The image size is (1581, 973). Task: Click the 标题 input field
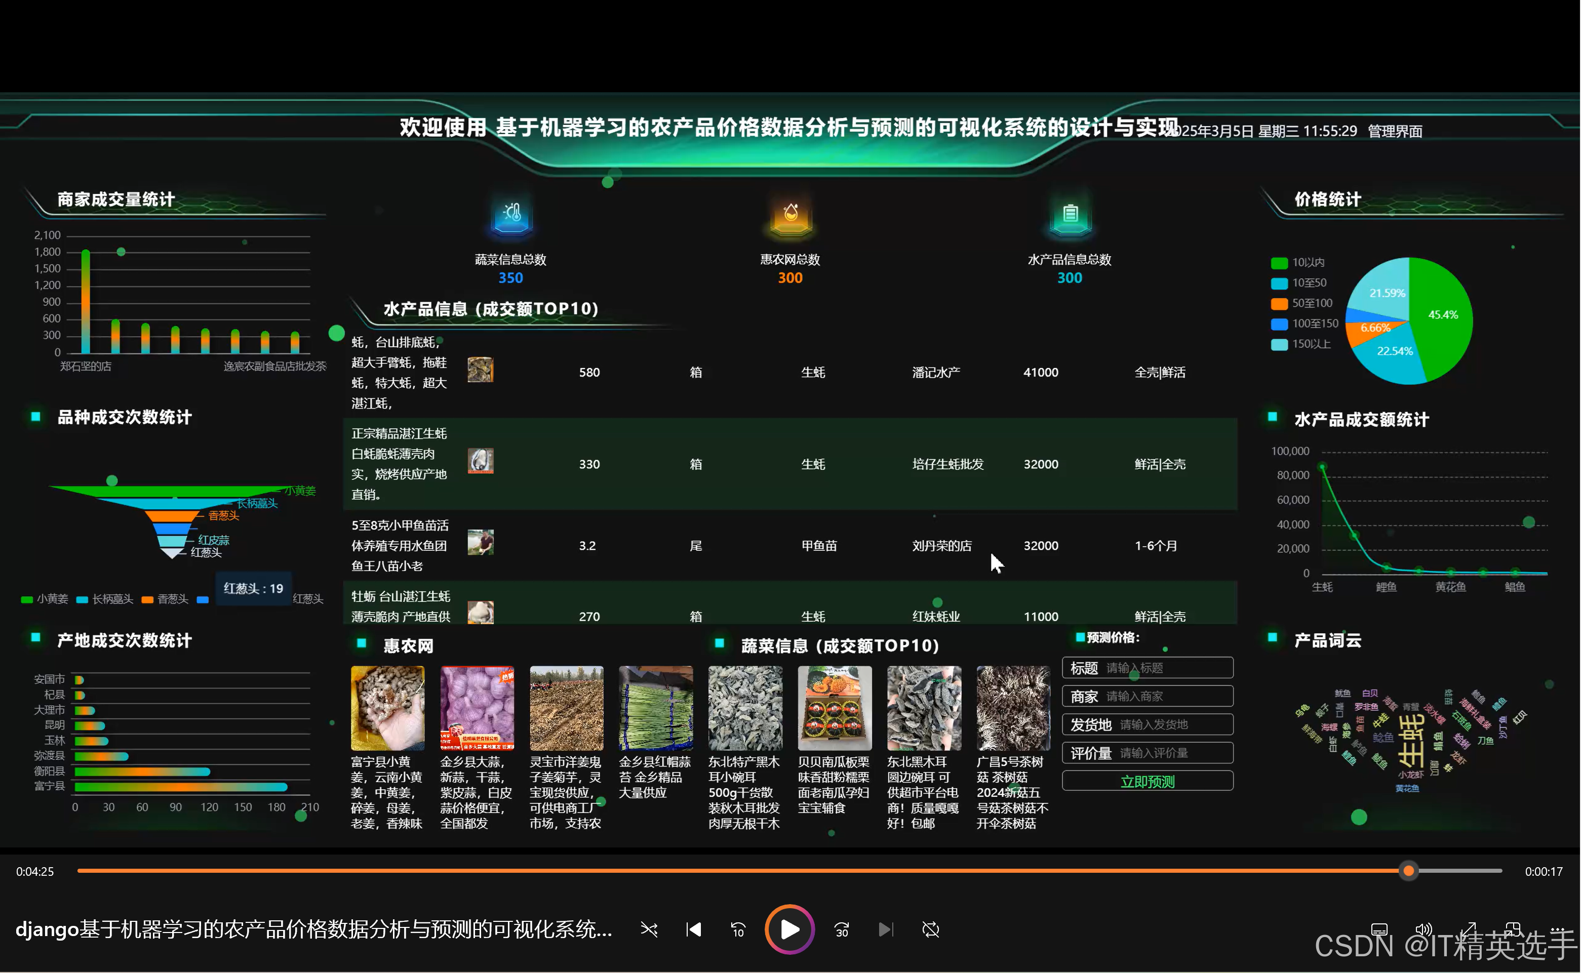tap(1148, 668)
